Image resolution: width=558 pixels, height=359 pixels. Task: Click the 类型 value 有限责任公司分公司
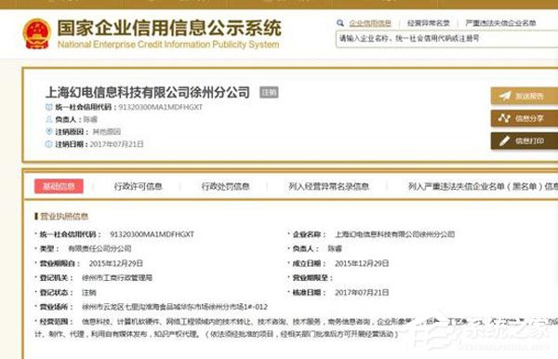(100, 248)
